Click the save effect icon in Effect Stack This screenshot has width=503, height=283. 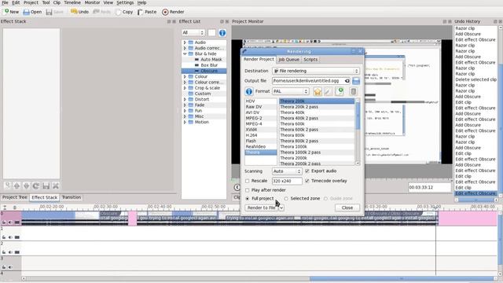point(46,186)
